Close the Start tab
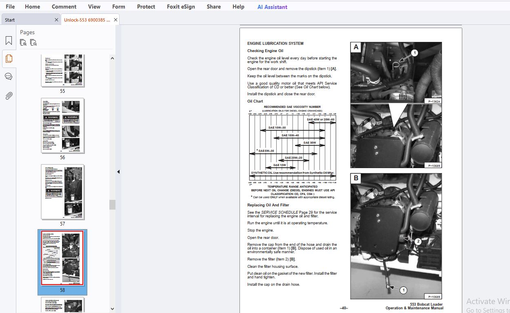 56,20
